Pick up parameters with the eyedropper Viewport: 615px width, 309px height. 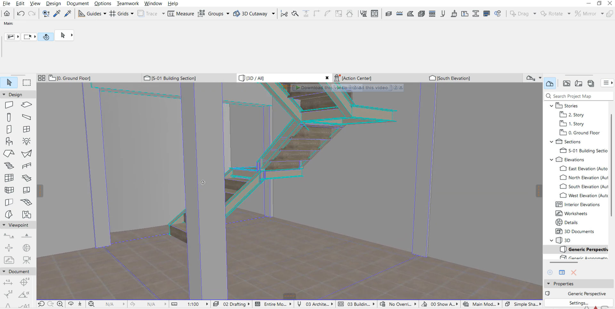click(x=57, y=13)
